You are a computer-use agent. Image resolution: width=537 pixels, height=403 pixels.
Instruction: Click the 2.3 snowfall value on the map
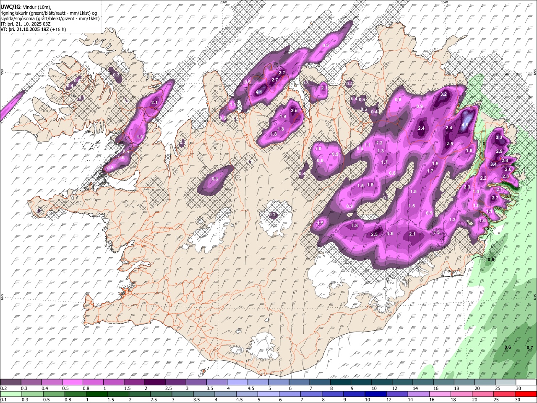[467, 187]
